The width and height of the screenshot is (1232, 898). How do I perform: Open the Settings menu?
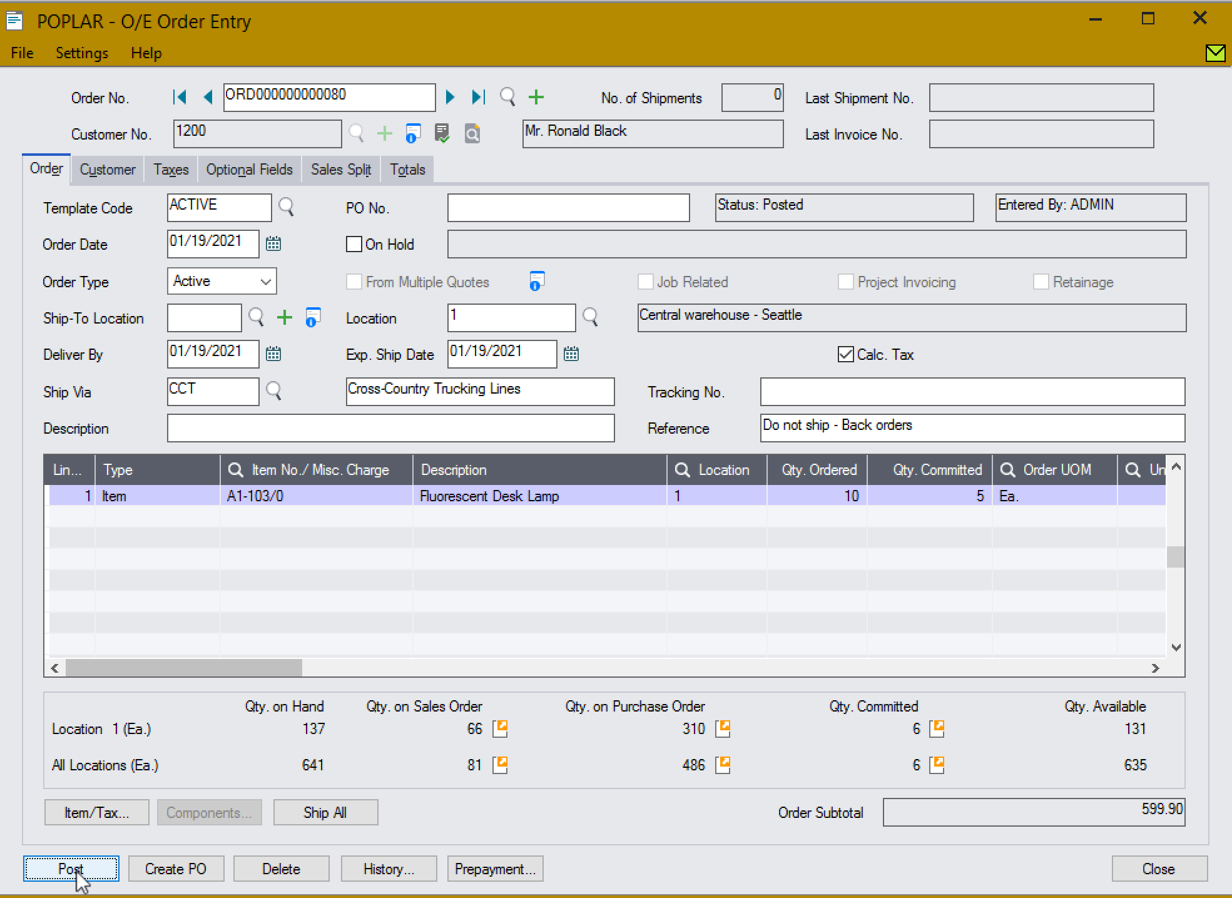[81, 53]
